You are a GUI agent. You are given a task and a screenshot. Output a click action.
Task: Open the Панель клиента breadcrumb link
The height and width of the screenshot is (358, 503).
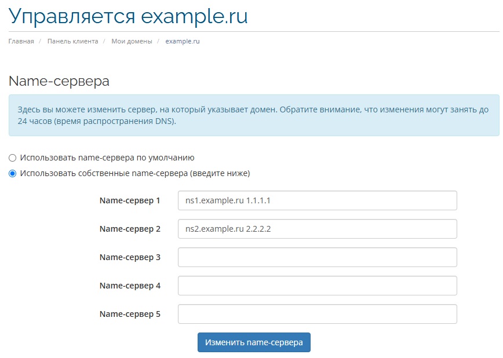pos(73,41)
